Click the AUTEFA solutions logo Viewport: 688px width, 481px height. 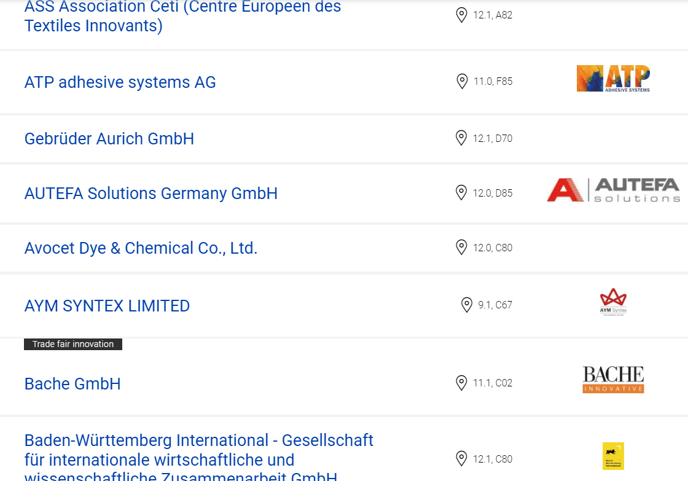(614, 190)
